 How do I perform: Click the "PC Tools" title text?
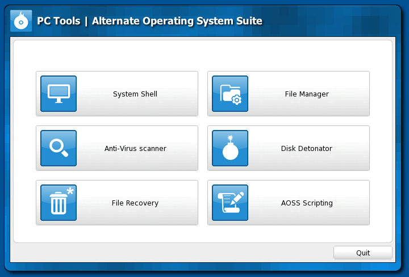(x=59, y=21)
